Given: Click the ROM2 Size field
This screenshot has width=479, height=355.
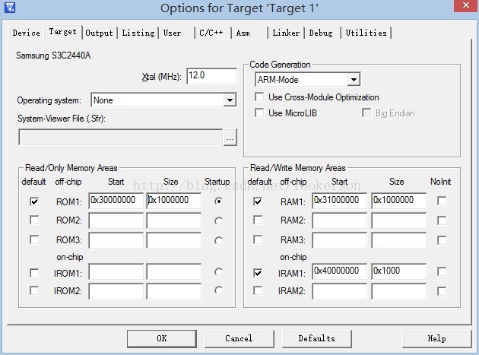Looking at the screenshot, I should [x=174, y=220].
